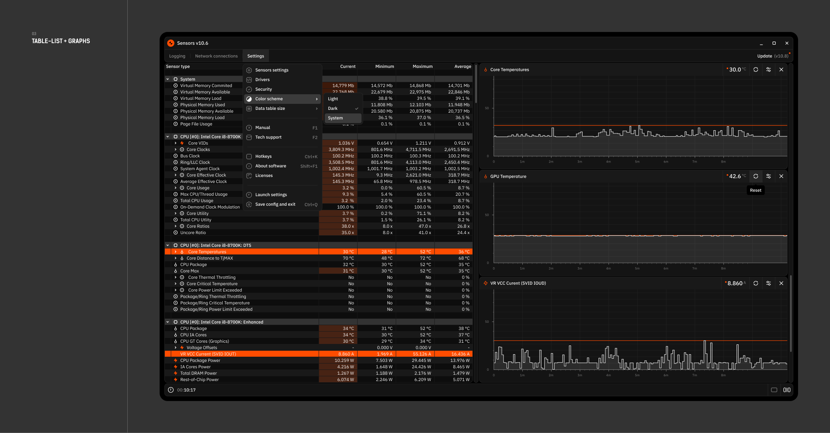
Task: Select the CPU Package Power row
Action: [x=200, y=360]
